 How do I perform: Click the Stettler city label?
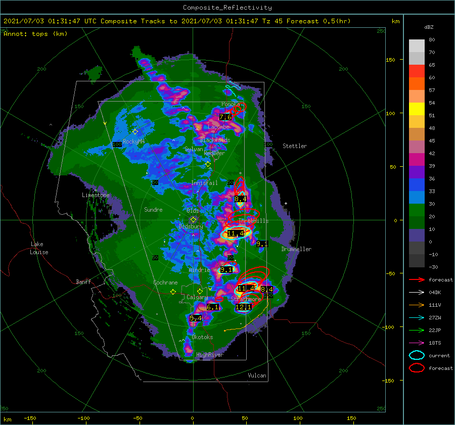[295, 146]
